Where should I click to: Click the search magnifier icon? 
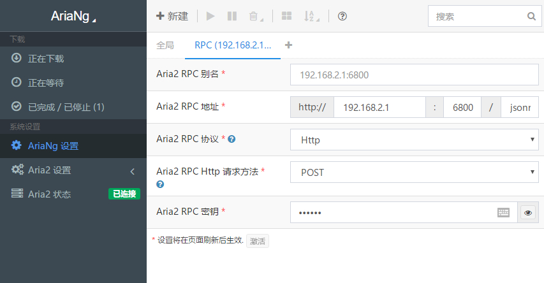pyautogui.click(x=531, y=16)
